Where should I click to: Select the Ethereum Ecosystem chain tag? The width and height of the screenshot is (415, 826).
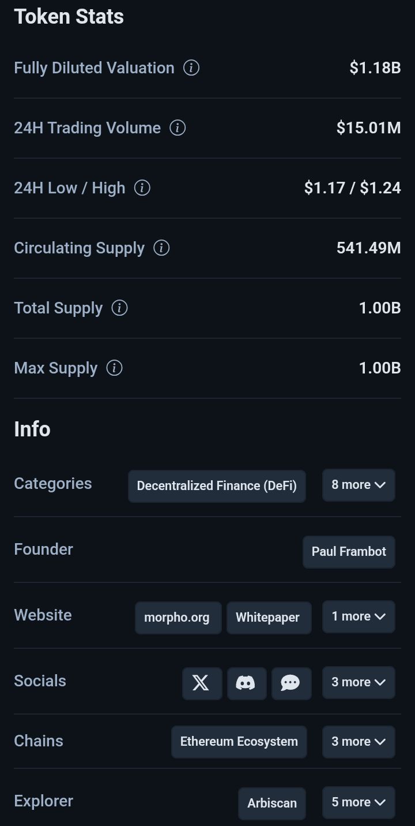pos(239,742)
